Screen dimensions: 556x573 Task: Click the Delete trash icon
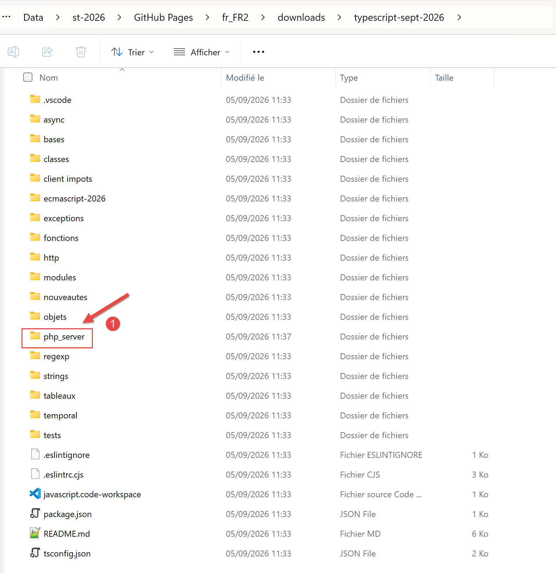click(81, 52)
